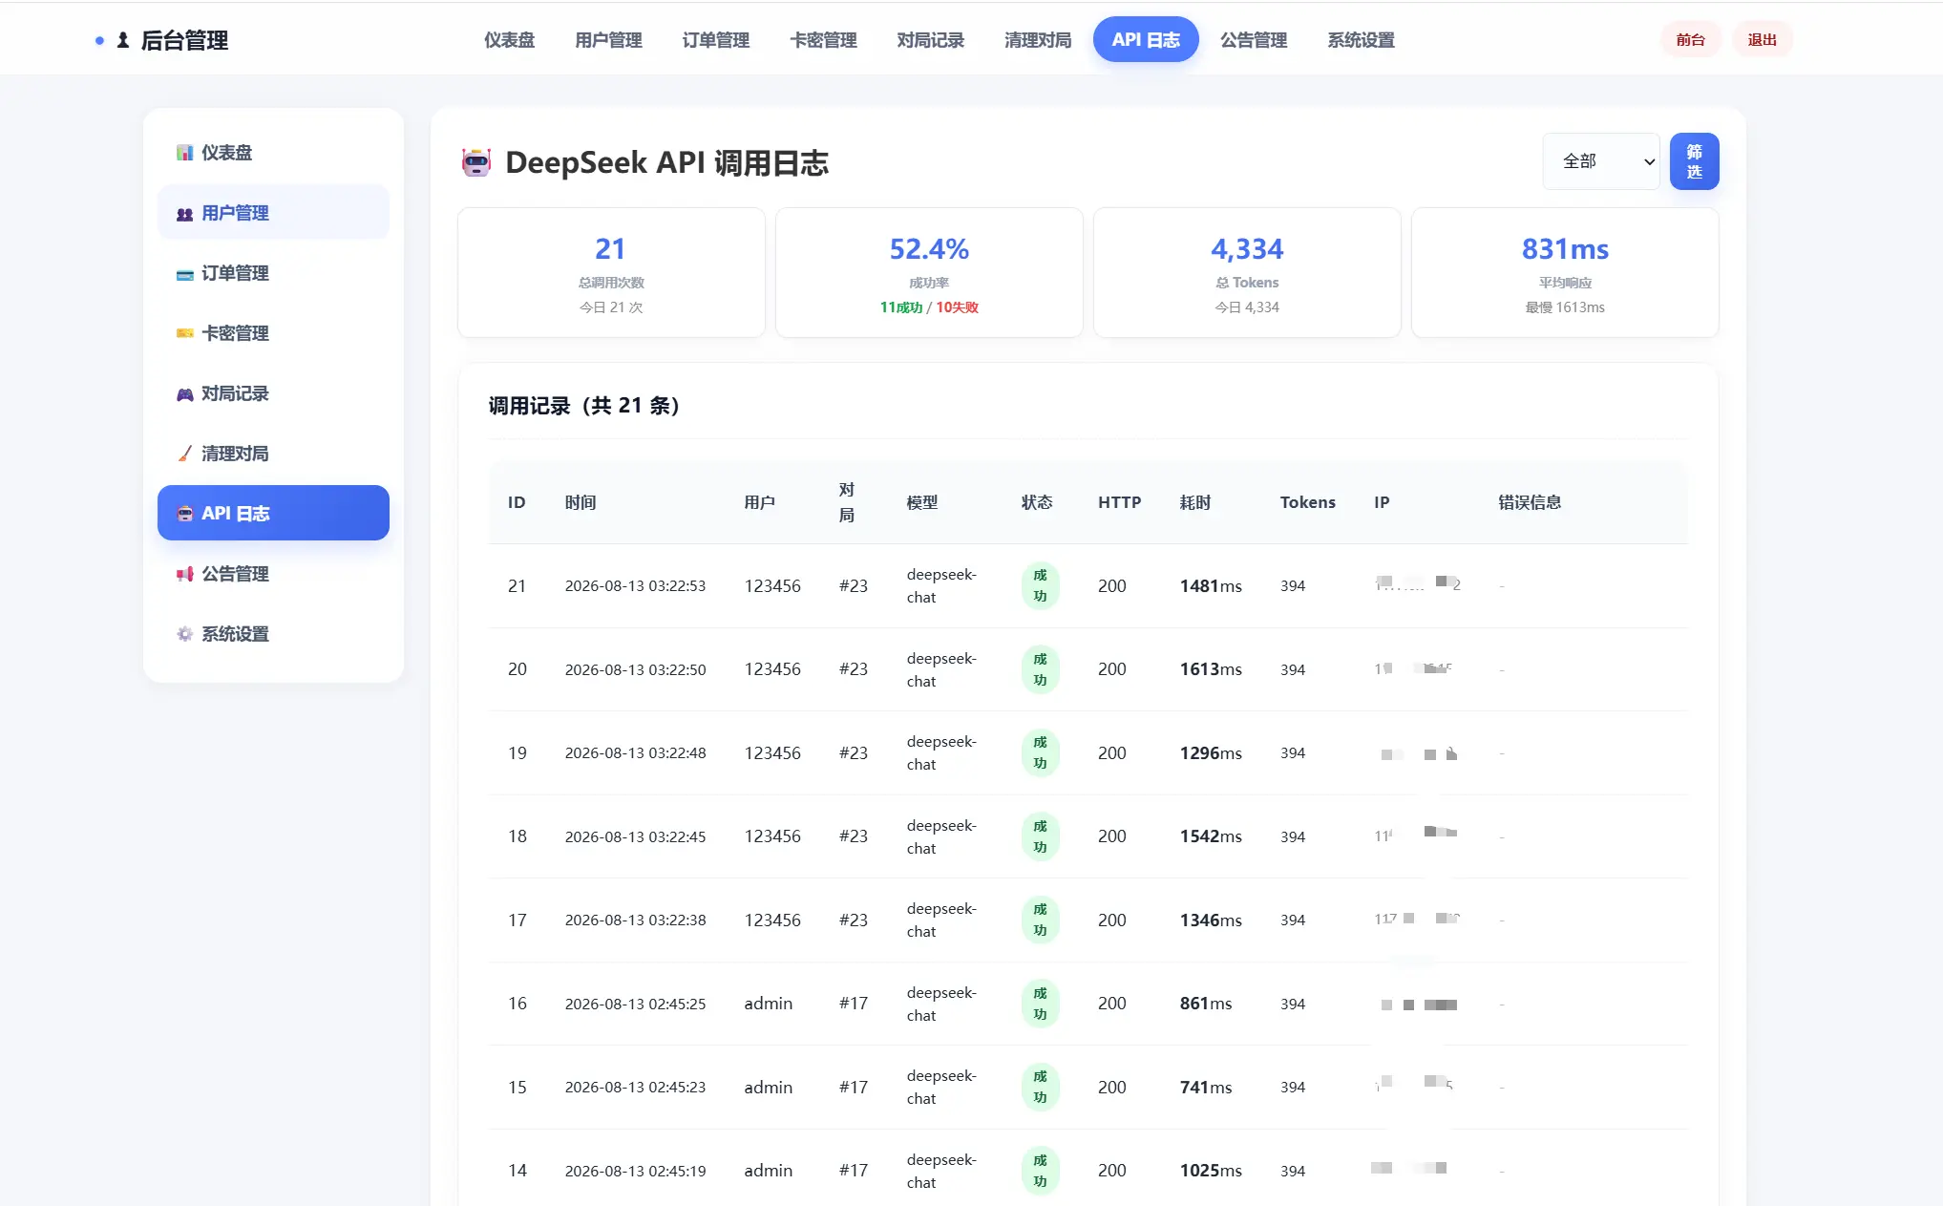The width and height of the screenshot is (1943, 1206).
Task: Click the 最慢 1613ms text
Action: point(1565,307)
